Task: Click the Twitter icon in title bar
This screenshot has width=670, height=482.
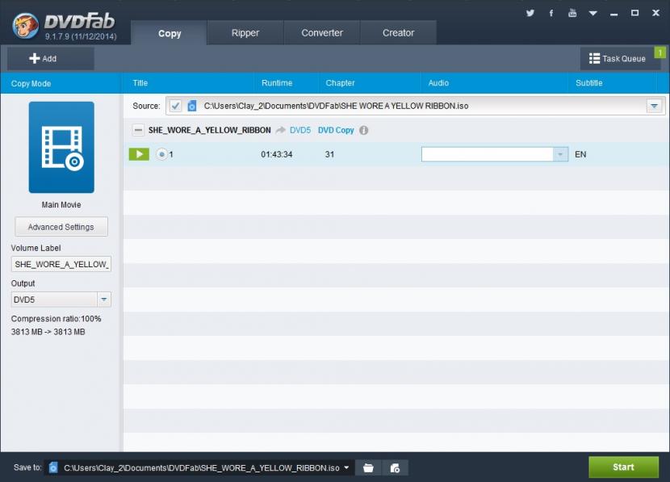Action: pos(530,13)
